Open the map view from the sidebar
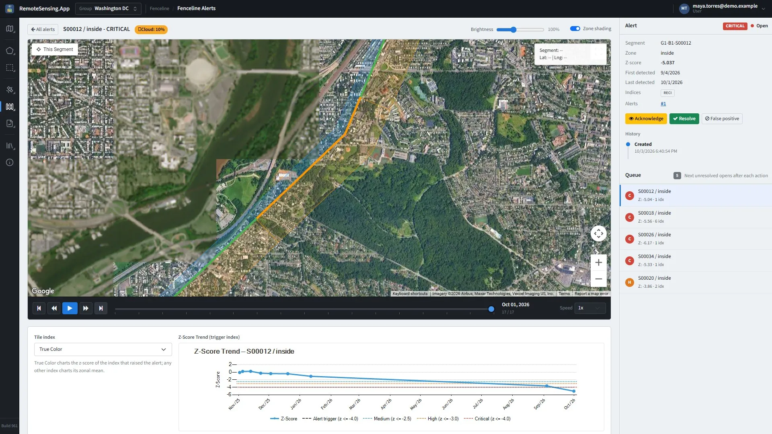Viewport: 772px width, 434px height. 10,29
